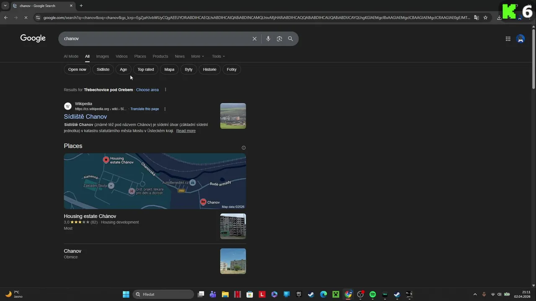View site information icon in address bar
The width and height of the screenshot is (536, 301).
38,18
